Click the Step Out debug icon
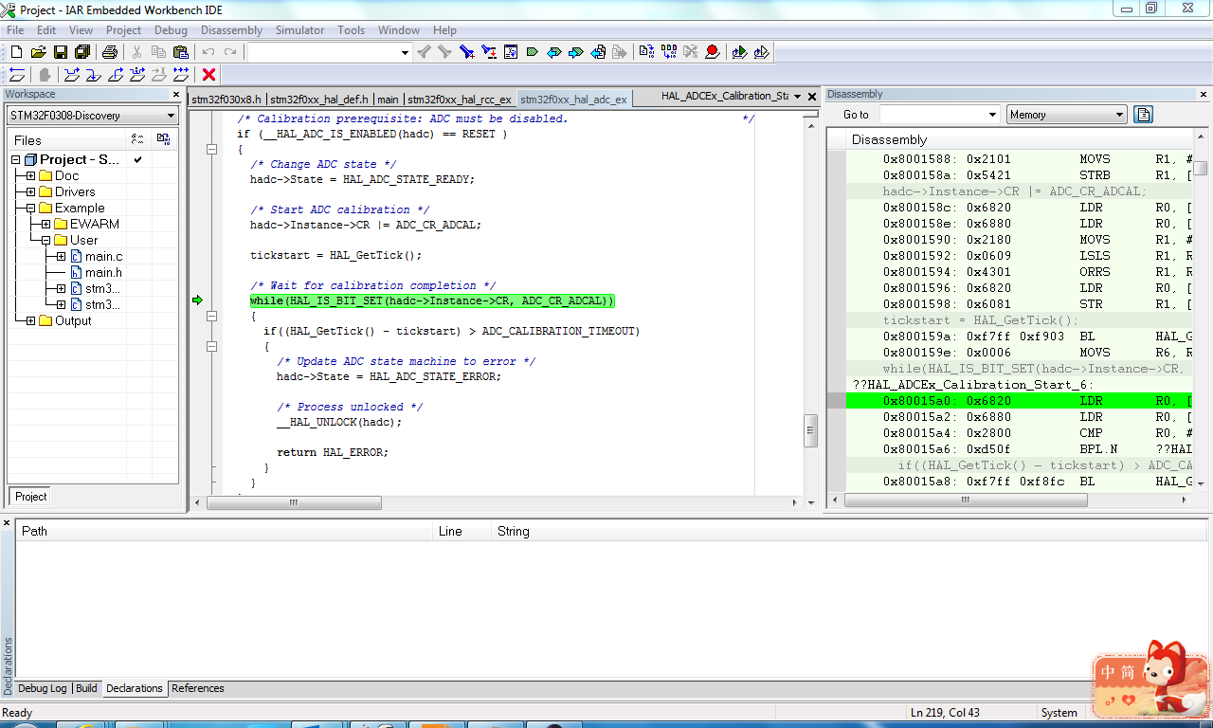 (115, 75)
